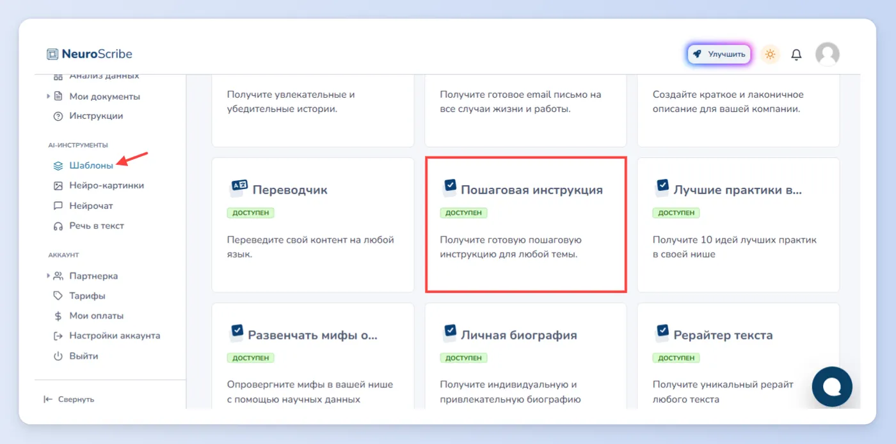This screenshot has height=444, width=896.
Task: Open Мои документы in sidebar
Action: 105,96
